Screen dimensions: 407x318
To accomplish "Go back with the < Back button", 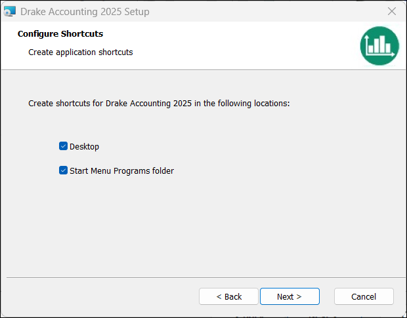I will (228, 296).
